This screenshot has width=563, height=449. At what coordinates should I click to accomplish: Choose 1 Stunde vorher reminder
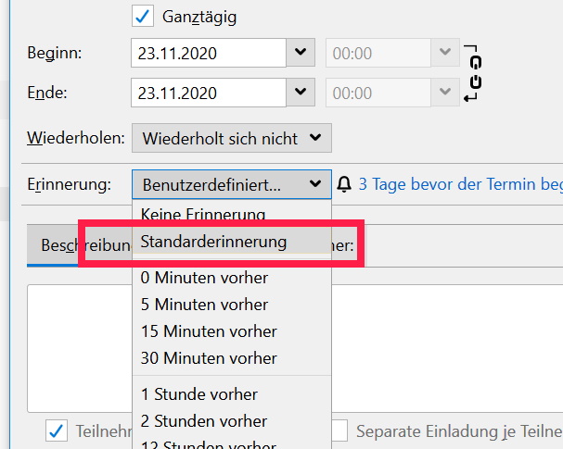tap(199, 394)
